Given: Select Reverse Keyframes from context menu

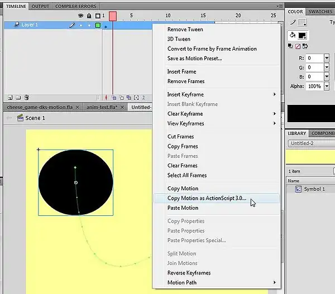Looking at the screenshot, I should (189, 273).
